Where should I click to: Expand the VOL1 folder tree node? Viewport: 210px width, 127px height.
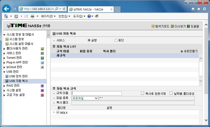tap(54, 112)
